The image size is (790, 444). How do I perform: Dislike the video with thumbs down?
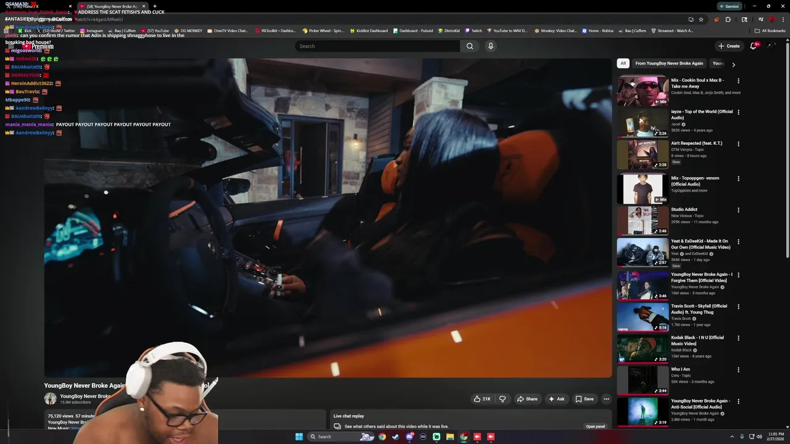[x=502, y=399]
